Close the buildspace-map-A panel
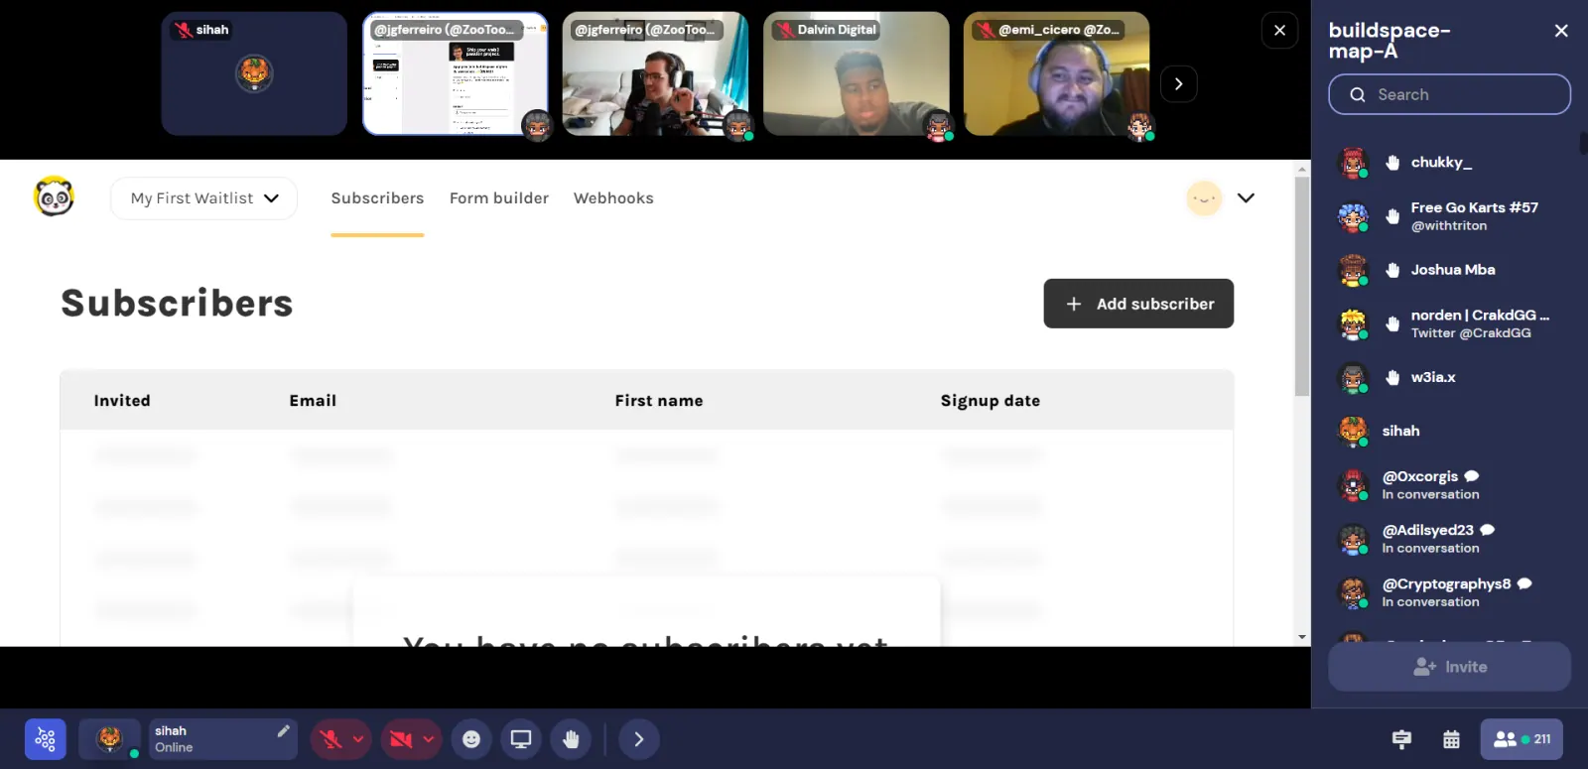 1561,31
